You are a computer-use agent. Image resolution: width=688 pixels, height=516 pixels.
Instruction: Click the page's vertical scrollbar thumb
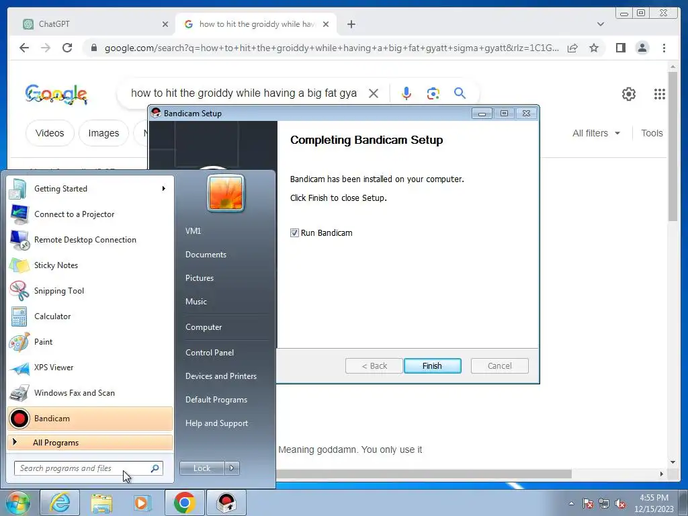pos(673,147)
